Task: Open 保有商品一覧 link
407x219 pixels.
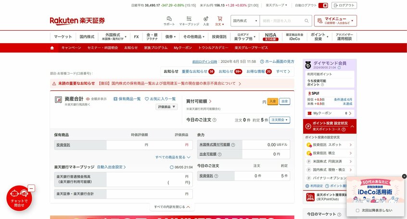Action: 127,99
